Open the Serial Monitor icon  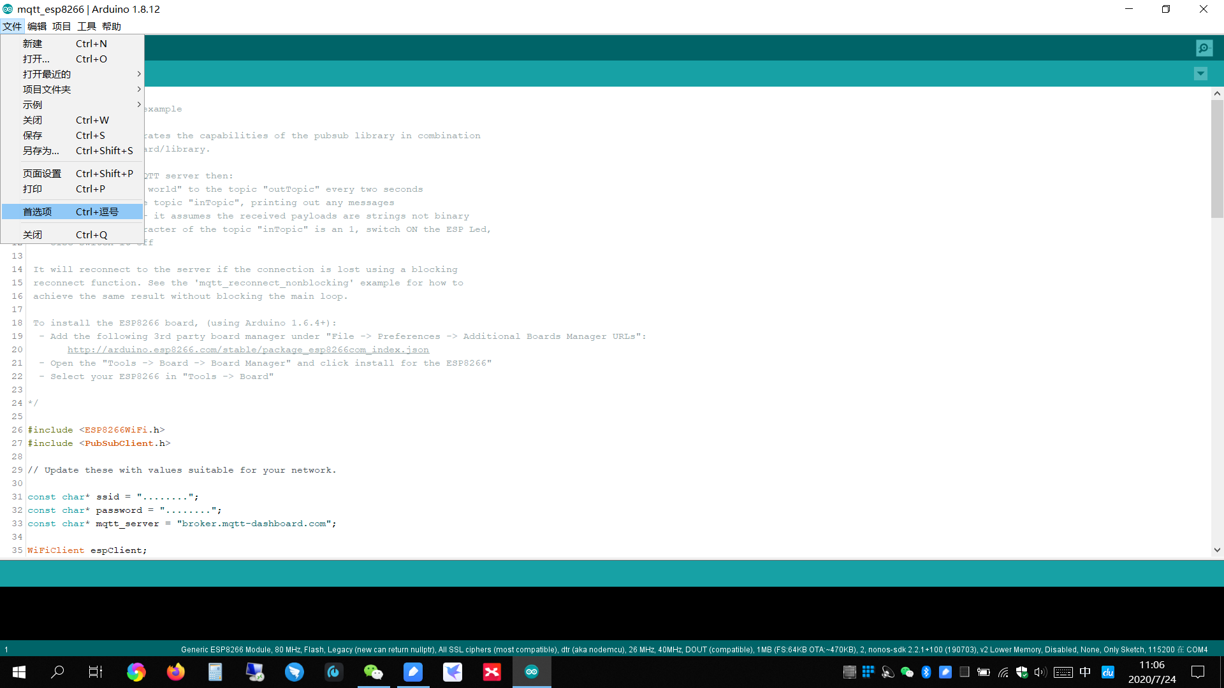1204,48
